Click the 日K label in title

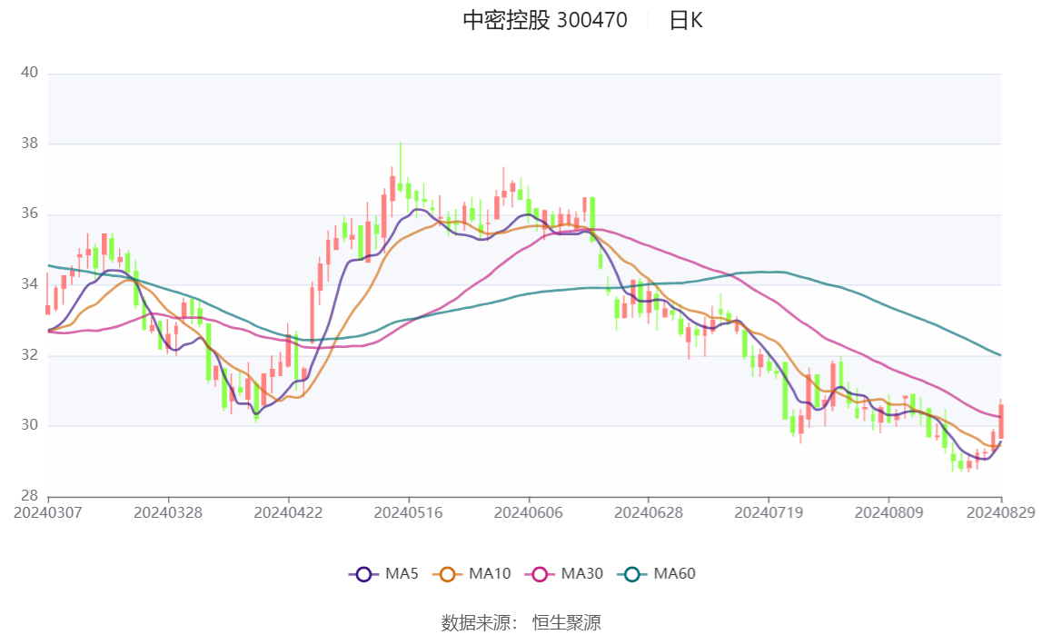[686, 20]
